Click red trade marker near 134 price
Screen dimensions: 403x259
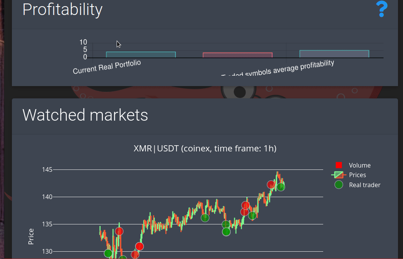pyautogui.click(x=119, y=231)
